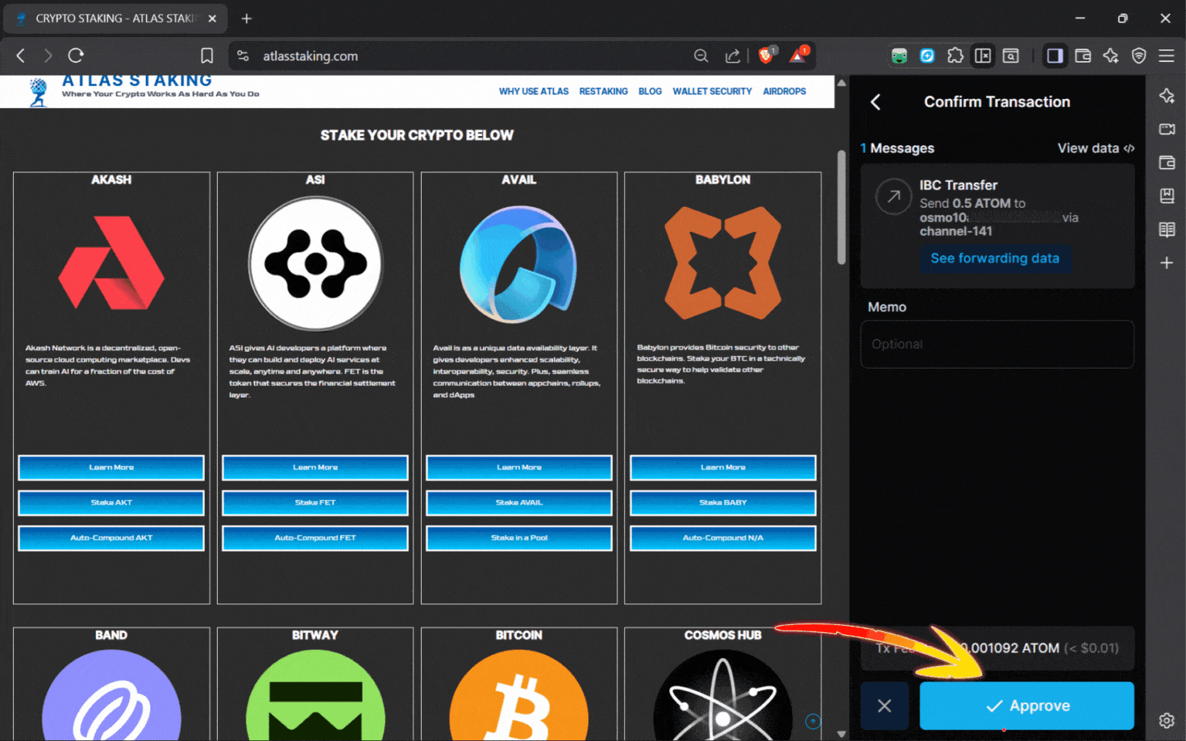Click the Stake AVAIL button
This screenshot has height=741, width=1186.
(518, 502)
